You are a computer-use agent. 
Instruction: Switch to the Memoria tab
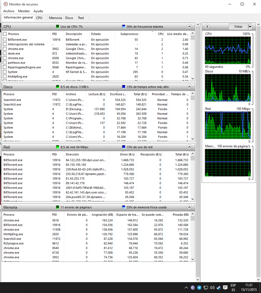click(x=55, y=18)
